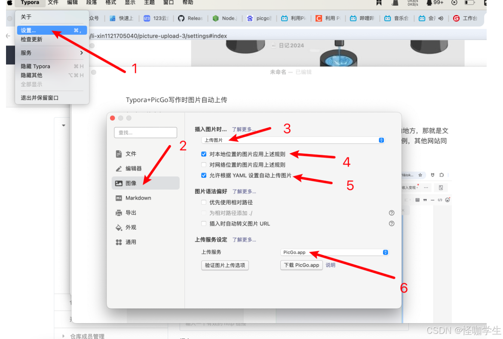Screen dimensions: 503x339
Task: Click the 下载 PicGo.app button
Action: [301, 265]
